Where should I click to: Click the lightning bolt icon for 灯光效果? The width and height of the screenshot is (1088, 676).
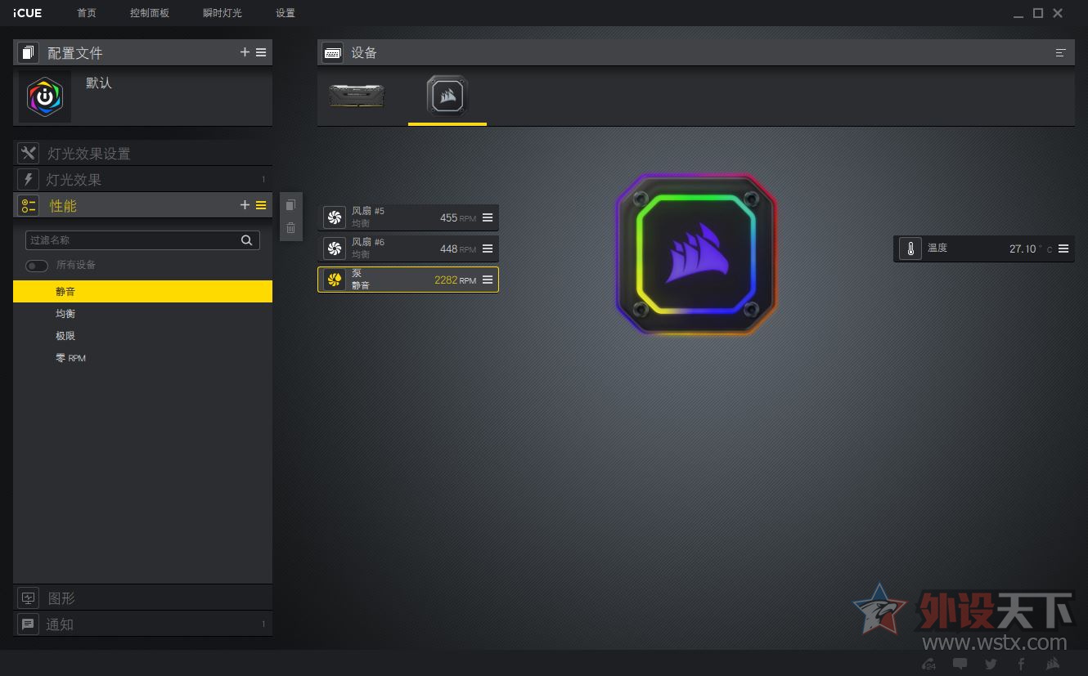(x=29, y=179)
